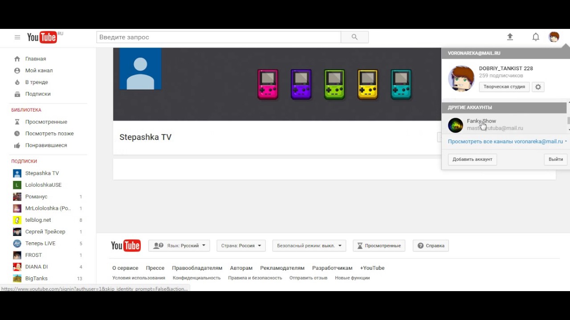Click the account avatar in top bar

click(x=554, y=37)
